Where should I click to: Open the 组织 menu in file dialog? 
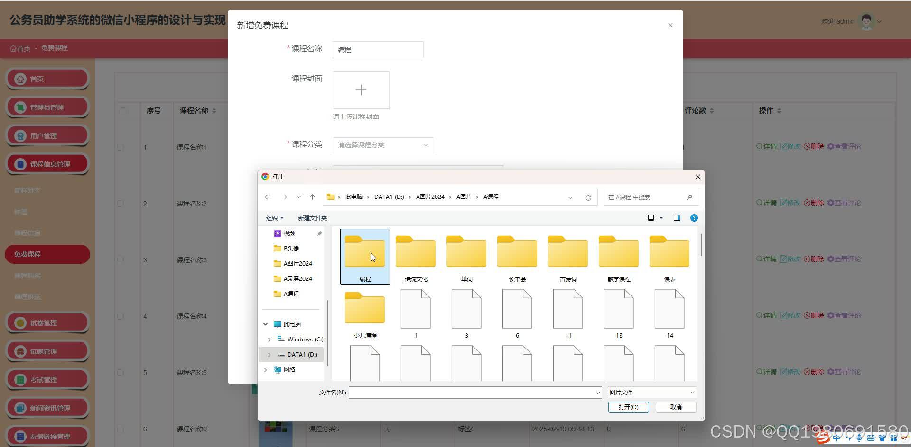[274, 218]
